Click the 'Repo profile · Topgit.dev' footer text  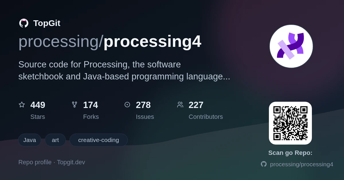tap(52, 162)
